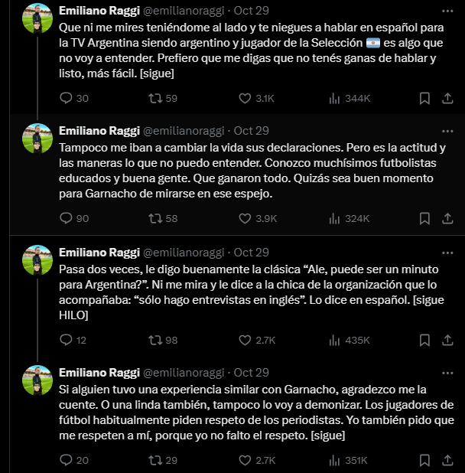Share the last tweet about respeto
This screenshot has height=473, width=465.
[x=447, y=459]
